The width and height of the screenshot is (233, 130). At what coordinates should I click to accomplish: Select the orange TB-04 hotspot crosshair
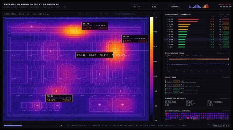(x=56, y=91)
